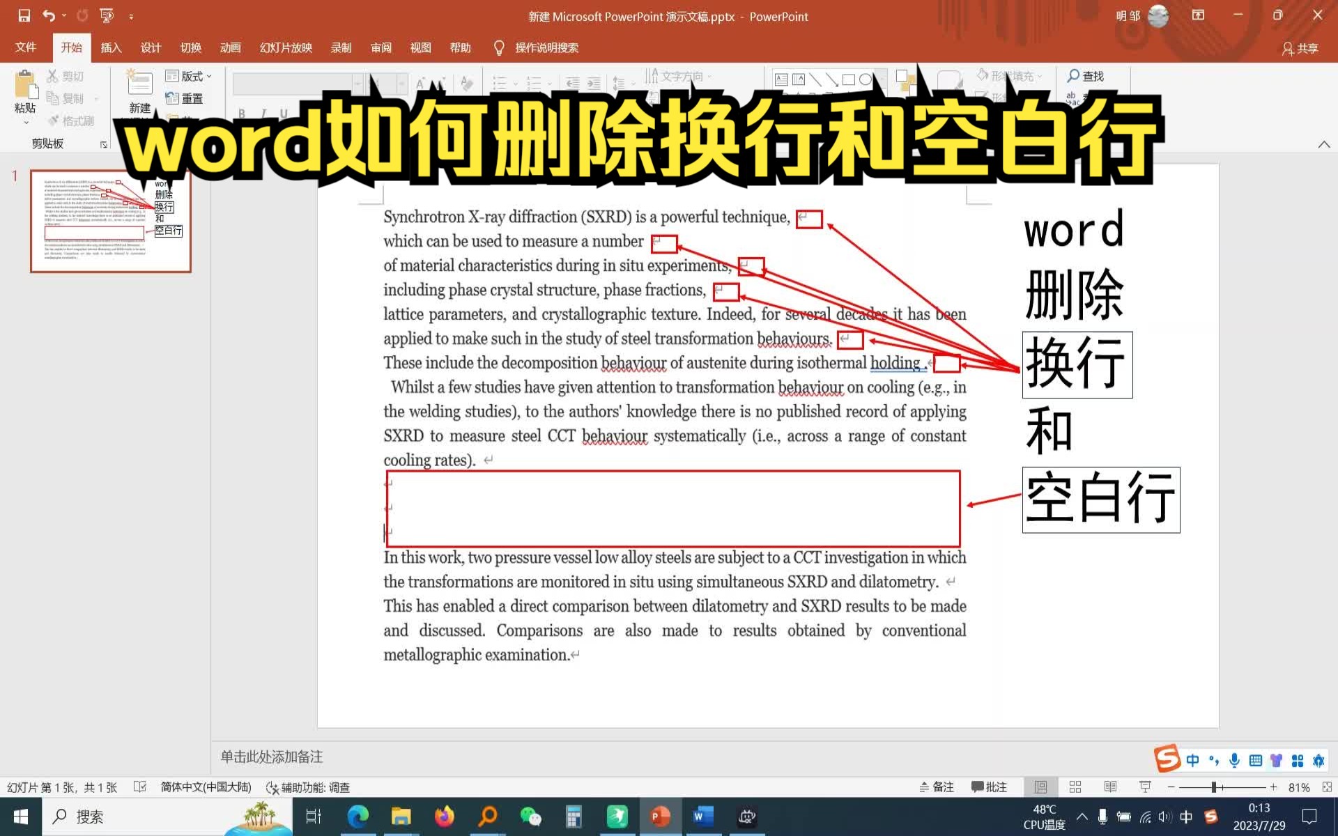Viewport: 1338px width, 836px height.
Task: Click the zoom slider handle
Action: pyautogui.click(x=1214, y=787)
